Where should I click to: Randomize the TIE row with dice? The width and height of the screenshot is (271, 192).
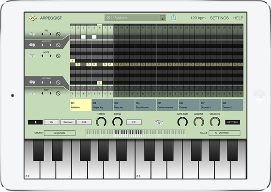32,34
